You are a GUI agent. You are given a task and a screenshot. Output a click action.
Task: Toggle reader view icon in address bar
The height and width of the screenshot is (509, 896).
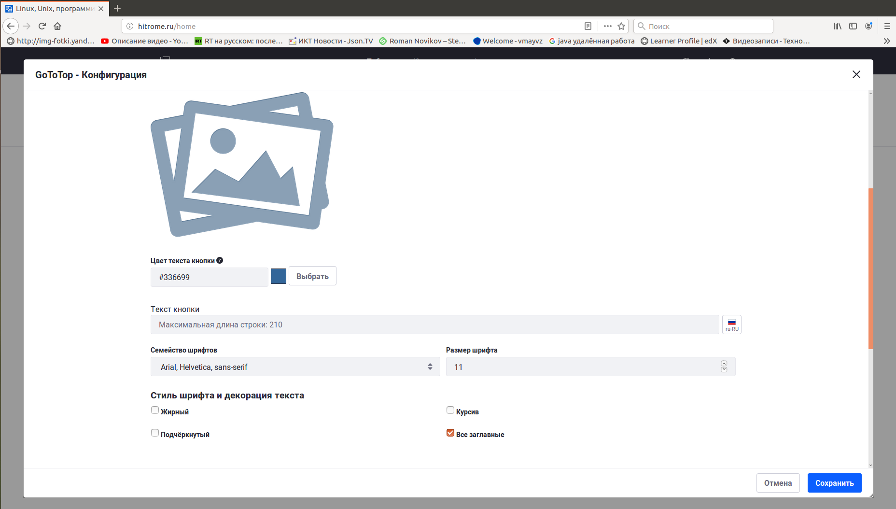pyautogui.click(x=588, y=26)
